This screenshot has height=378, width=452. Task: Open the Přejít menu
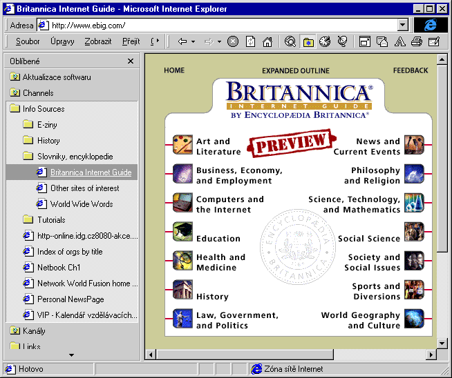[x=131, y=41]
